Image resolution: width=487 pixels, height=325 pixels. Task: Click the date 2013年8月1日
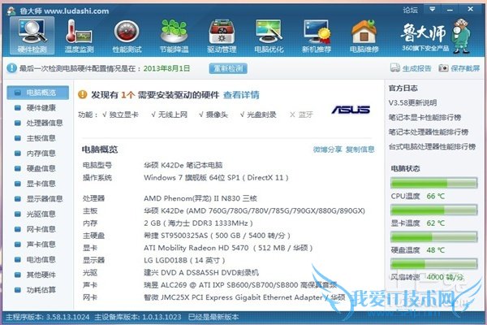pyautogui.click(x=166, y=68)
